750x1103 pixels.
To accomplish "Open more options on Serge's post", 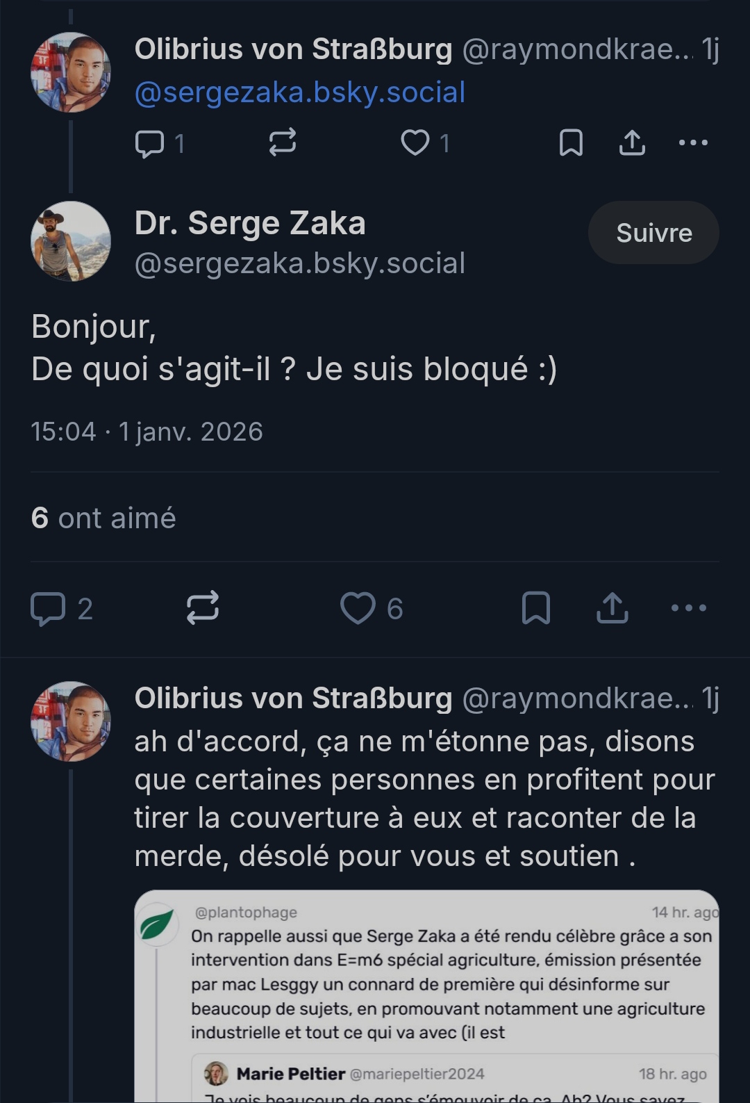I will 689,608.
